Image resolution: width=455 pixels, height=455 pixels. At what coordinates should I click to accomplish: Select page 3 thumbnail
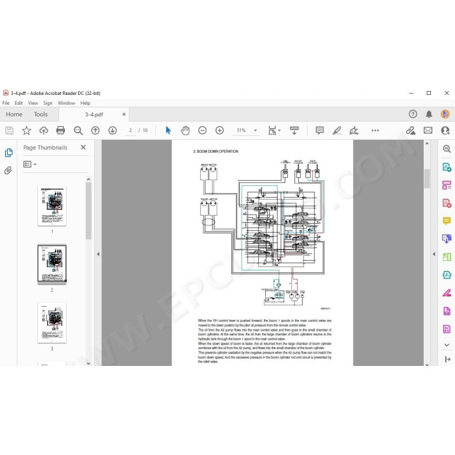52,323
